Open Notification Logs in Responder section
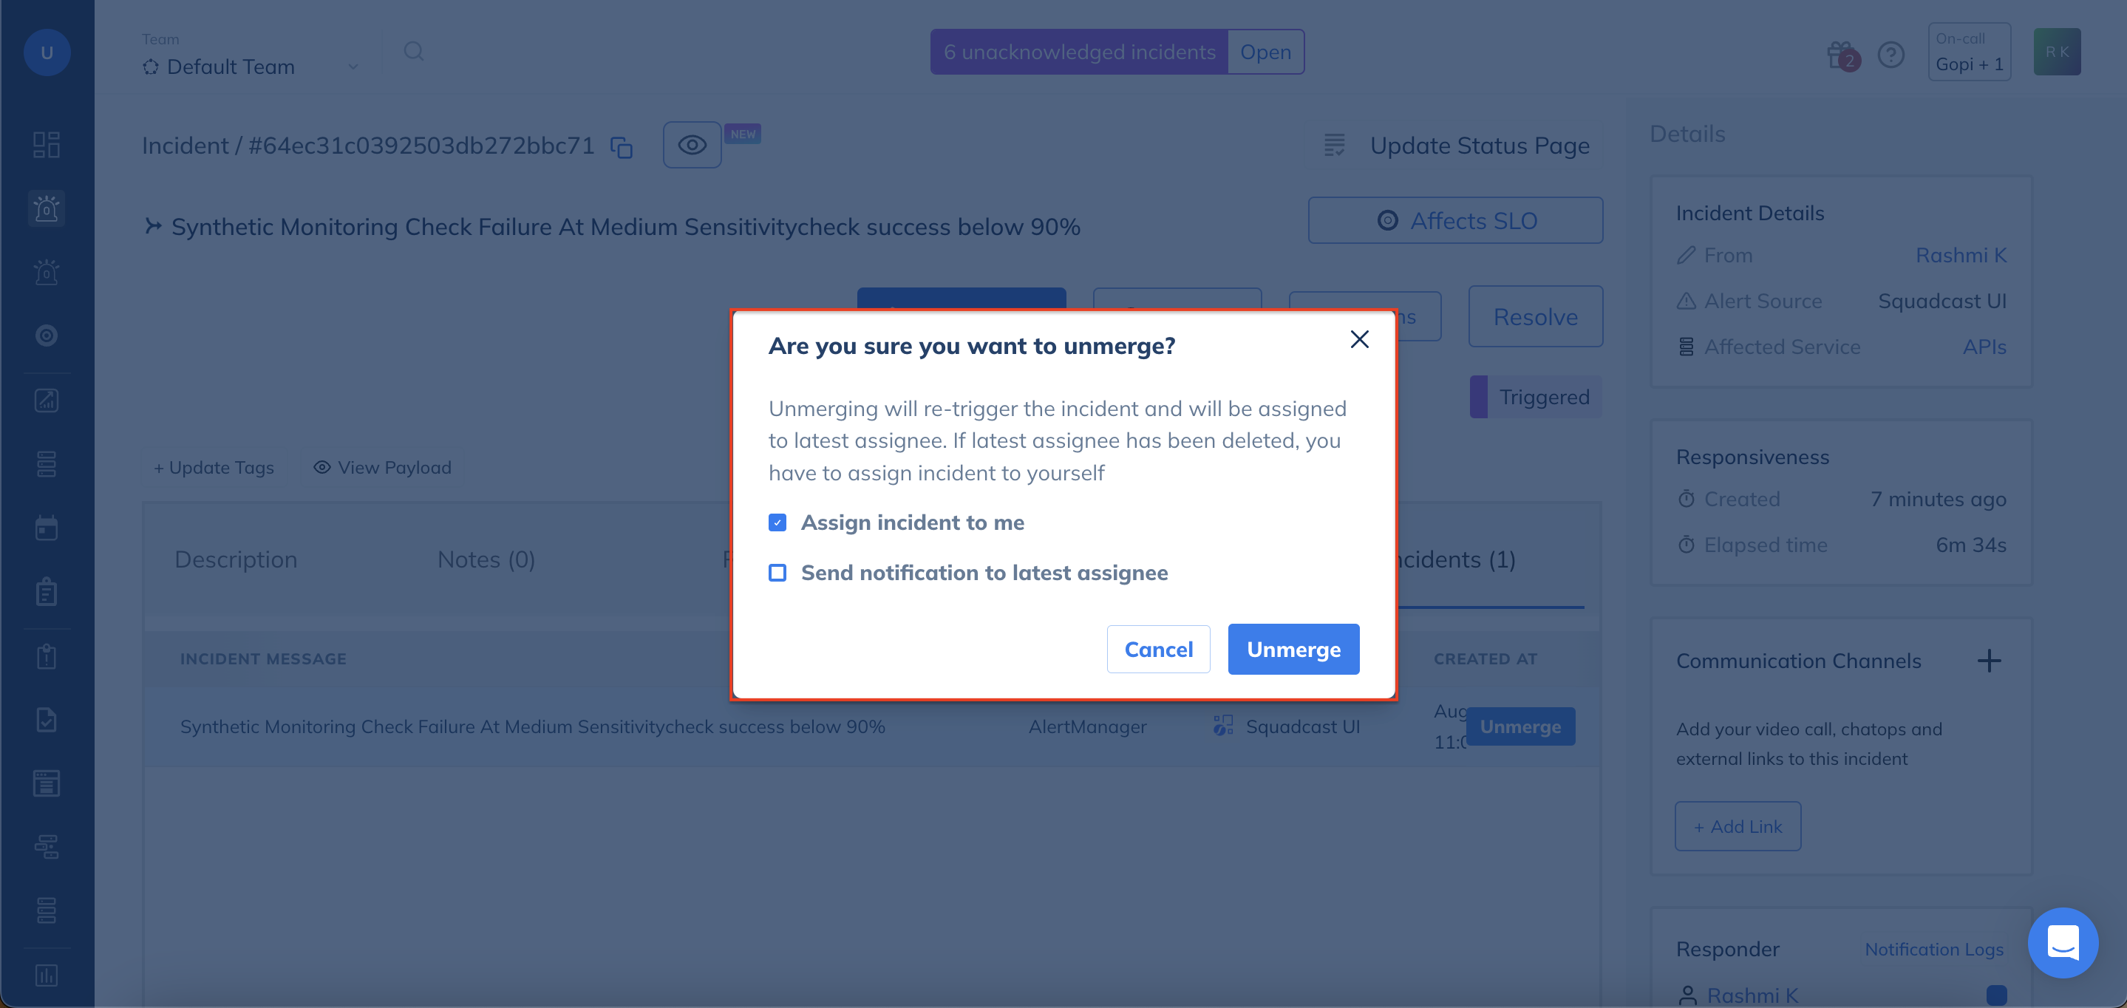The image size is (2127, 1008). click(x=1935, y=949)
